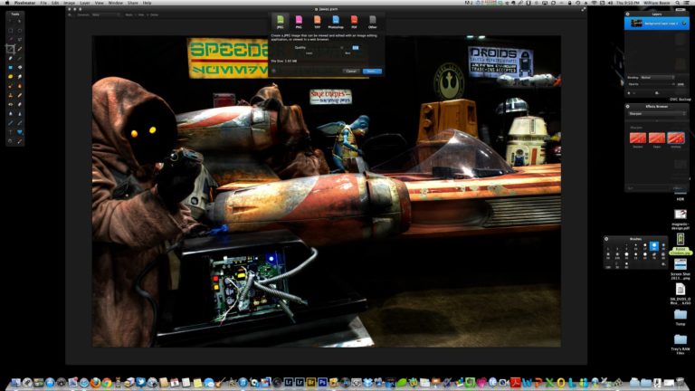The height and width of the screenshot is (391, 695).
Task: Open the Image menu
Action: tap(69, 3)
